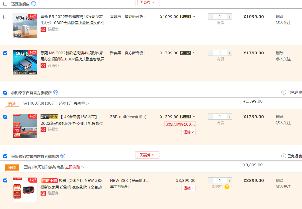Open 促销 dropdown for 极米 NEW Z8X
The width and height of the screenshot is (302, 209).
click(188, 188)
